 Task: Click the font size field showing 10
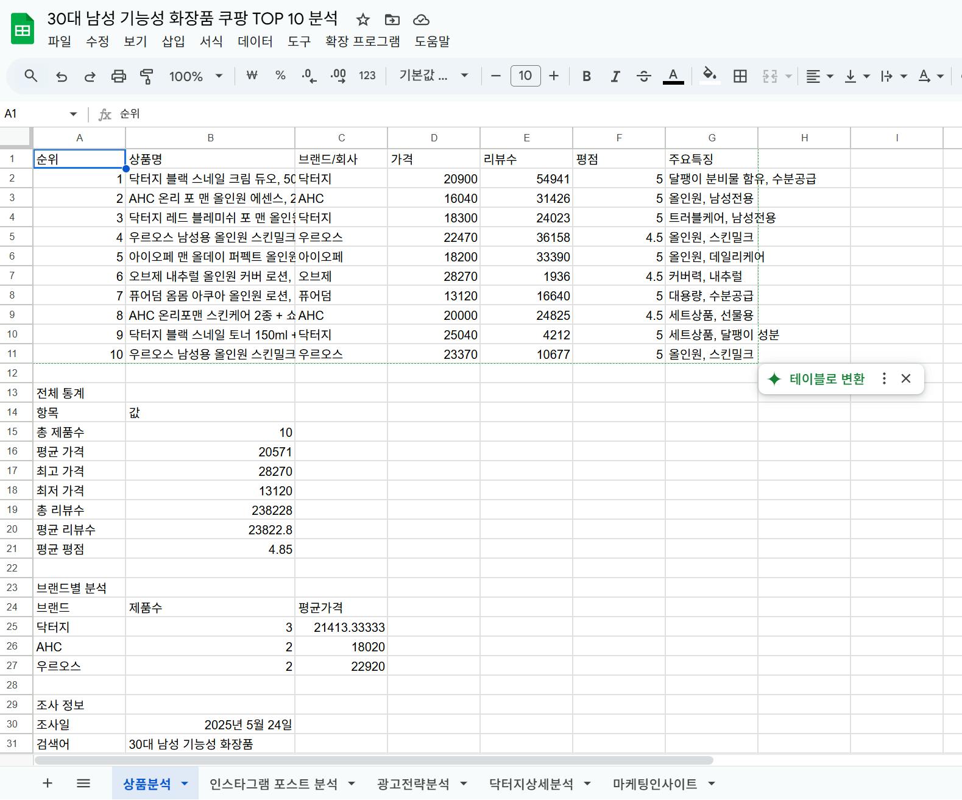coord(525,76)
